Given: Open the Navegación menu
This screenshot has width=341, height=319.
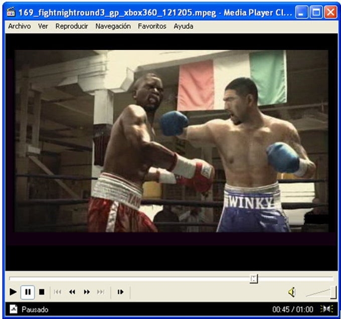Looking at the screenshot, I should pos(113,26).
